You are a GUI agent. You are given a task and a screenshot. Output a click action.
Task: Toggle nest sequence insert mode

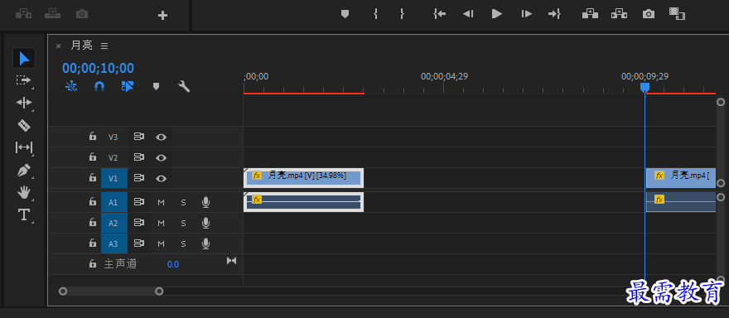(x=71, y=86)
